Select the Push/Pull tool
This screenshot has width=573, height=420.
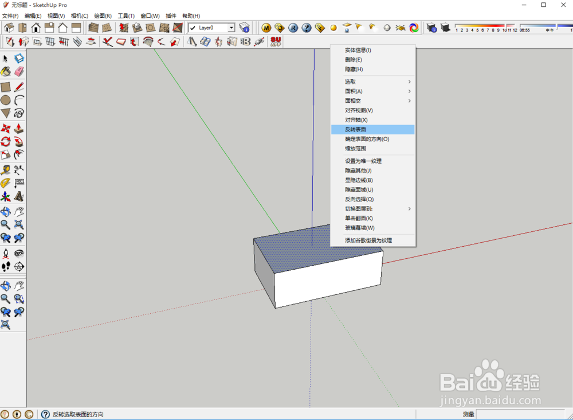(x=19, y=129)
